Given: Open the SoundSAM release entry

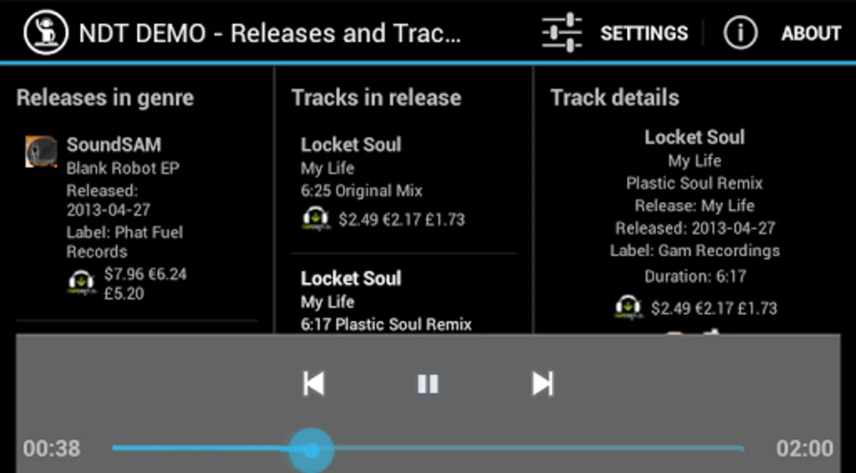Looking at the screenshot, I should pos(137,219).
